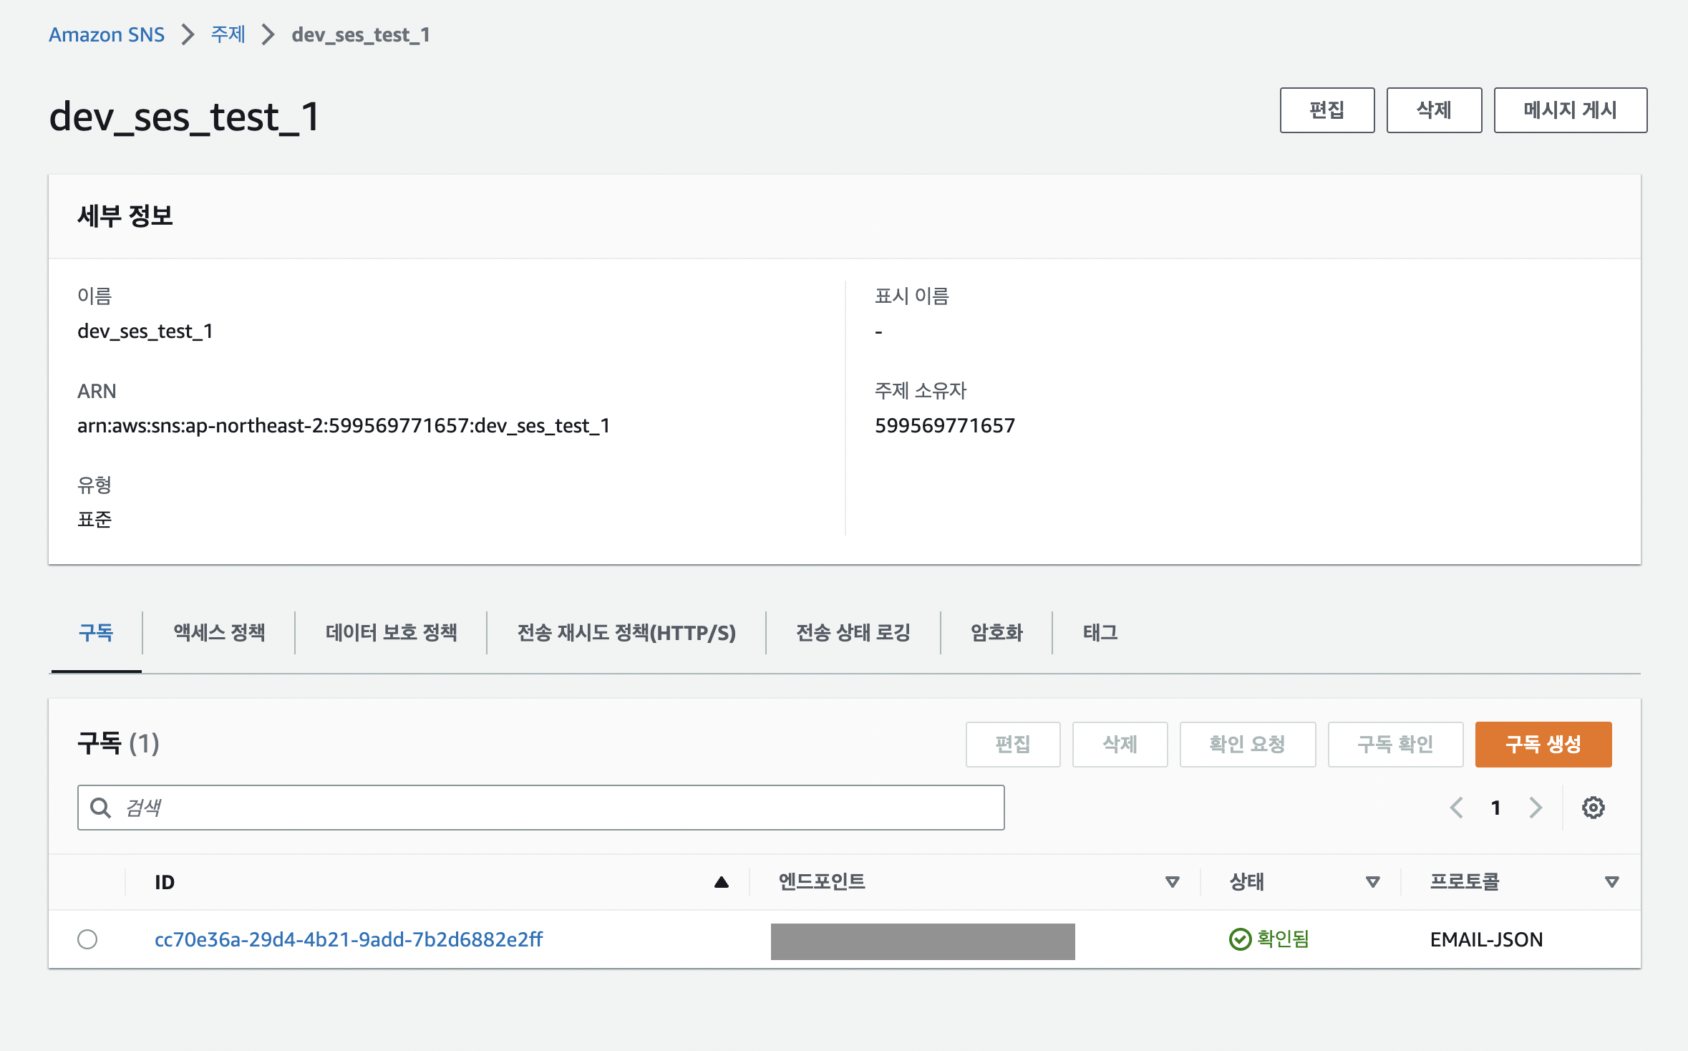Sort ascending by ID column arrow
Viewport: 1688px width, 1051px height.
(x=721, y=882)
